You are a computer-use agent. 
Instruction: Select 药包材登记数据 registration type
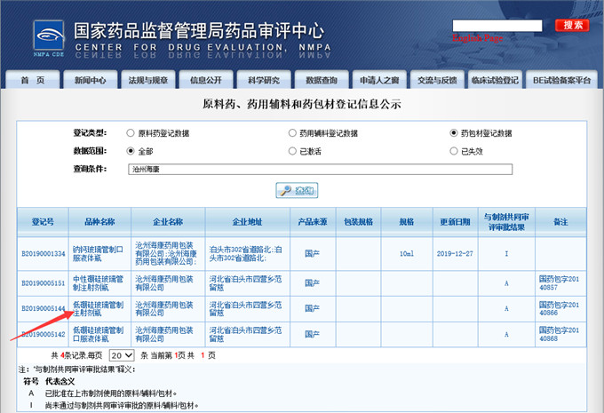[453, 133]
